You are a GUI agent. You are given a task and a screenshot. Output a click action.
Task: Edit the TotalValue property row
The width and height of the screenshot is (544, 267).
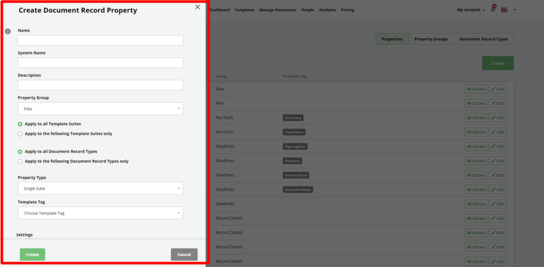(x=498, y=132)
